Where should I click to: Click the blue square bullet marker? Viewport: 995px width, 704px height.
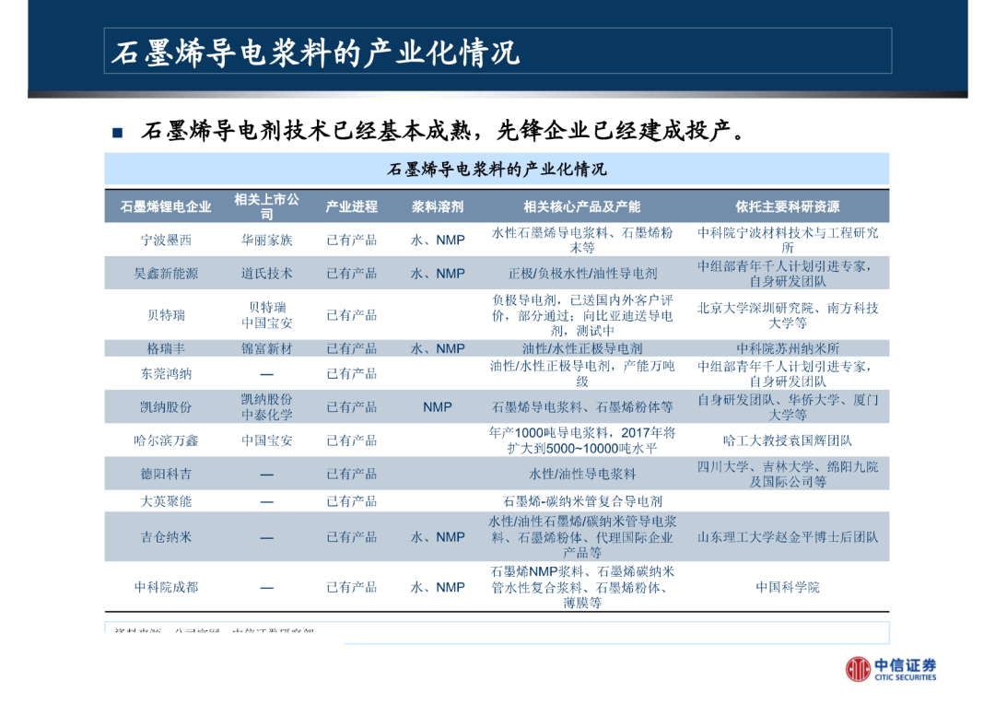[117, 133]
